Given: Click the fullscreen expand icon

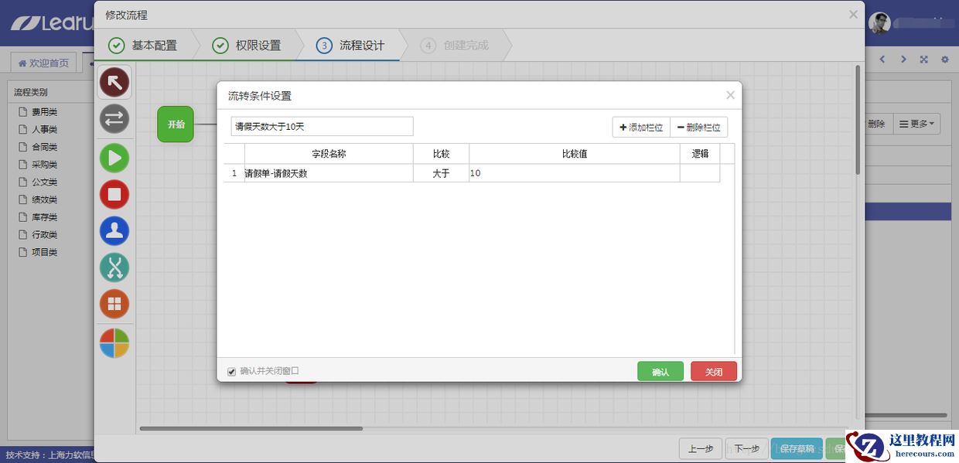Looking at the screenshot, I should (x=923, y=60).
